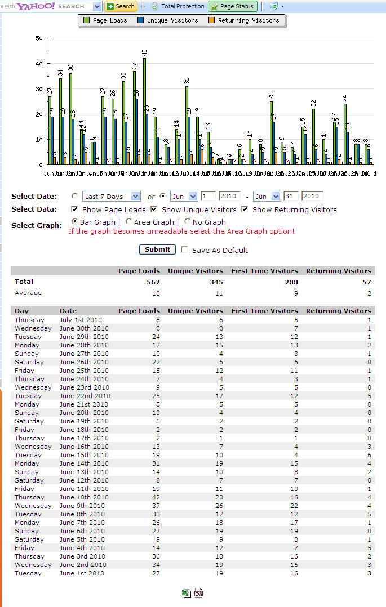
Task: Click the Date column header
Action: 68,311
